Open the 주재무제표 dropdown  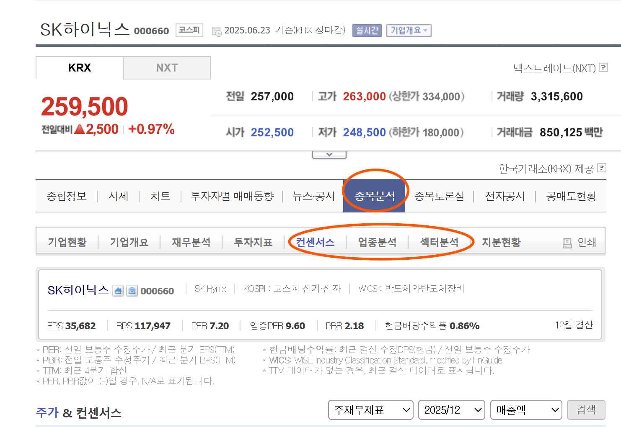click(371, 410)
